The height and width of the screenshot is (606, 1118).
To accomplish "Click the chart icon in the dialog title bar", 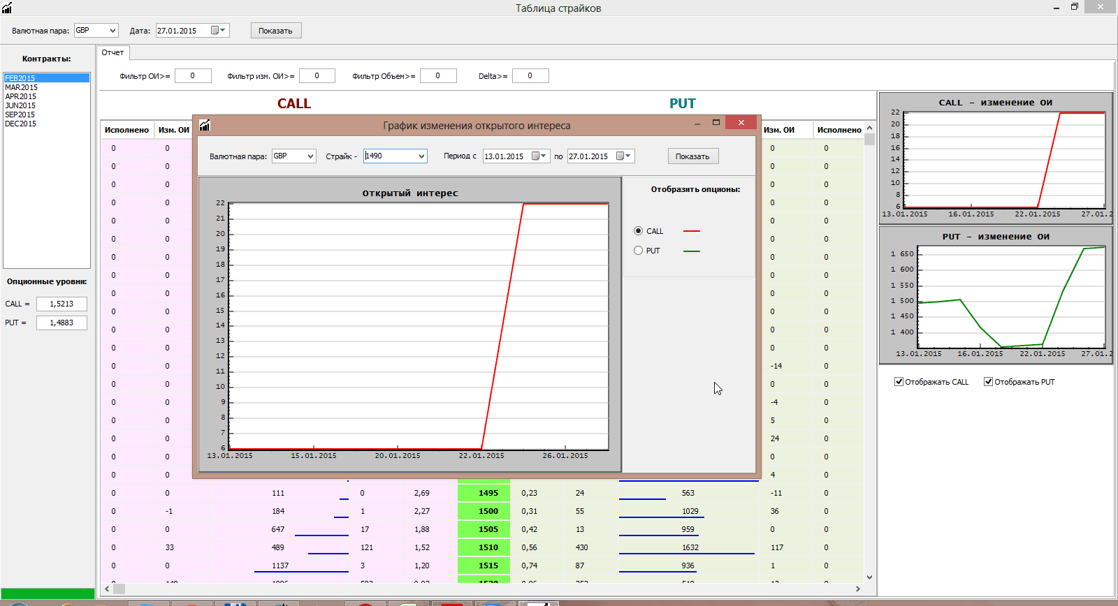I will click(205, 125).
